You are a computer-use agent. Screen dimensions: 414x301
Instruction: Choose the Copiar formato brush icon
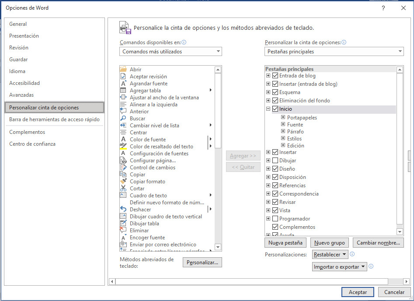(x=123, y=182)
